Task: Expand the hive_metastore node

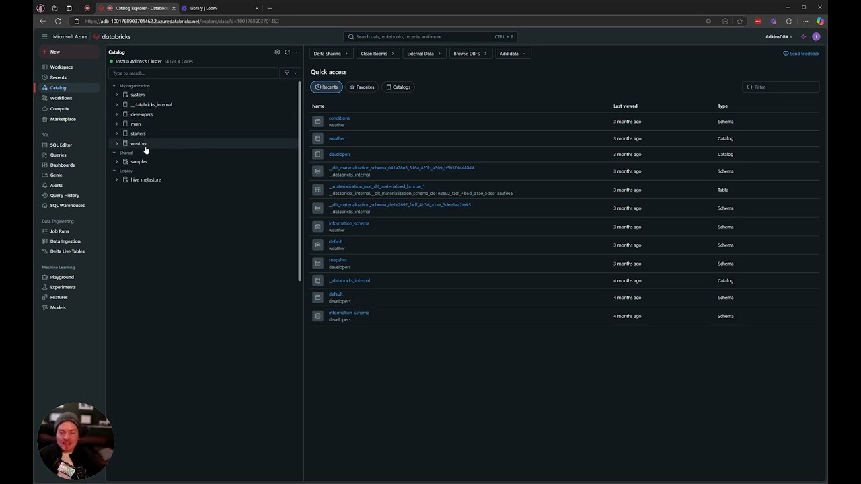Action: pos(117,179)
